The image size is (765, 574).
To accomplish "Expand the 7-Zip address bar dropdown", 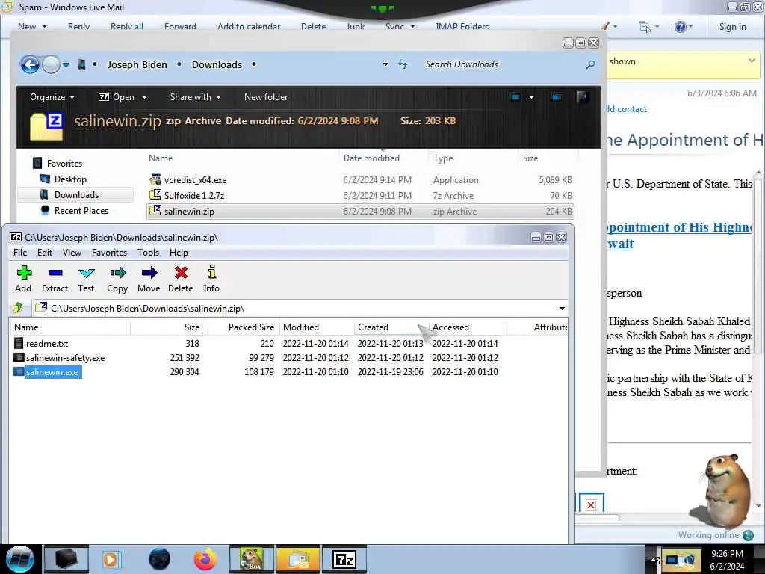I will pyautogui.click(x=562, y=309).
